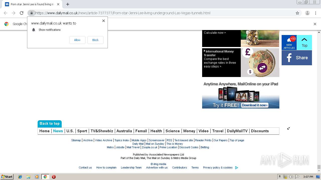
Task: Go back with the browser back arrow
Action: point(6,13)
